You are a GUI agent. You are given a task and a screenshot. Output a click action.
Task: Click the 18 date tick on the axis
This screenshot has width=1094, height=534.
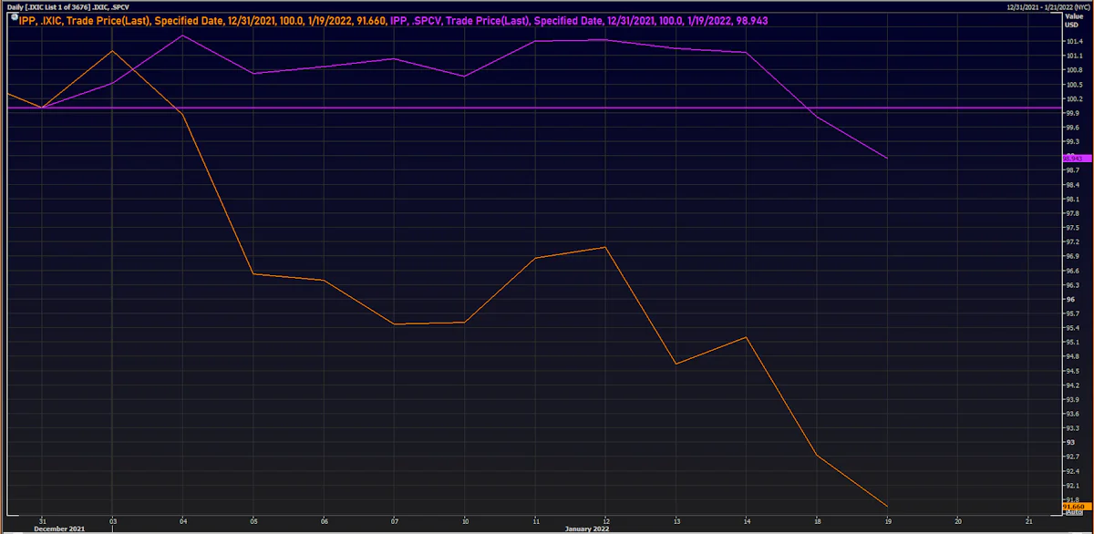[x=817, y=520]
